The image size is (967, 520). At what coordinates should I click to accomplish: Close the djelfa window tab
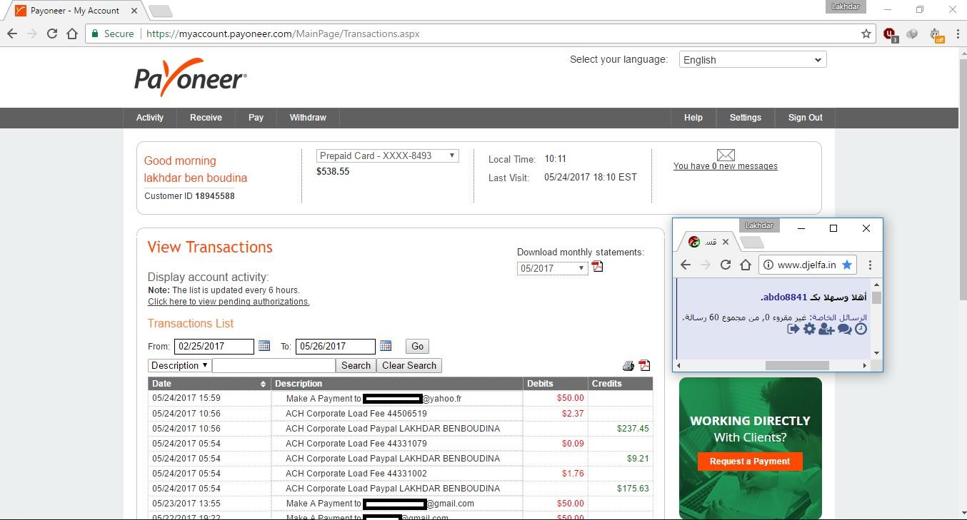[x=726, y=242]
